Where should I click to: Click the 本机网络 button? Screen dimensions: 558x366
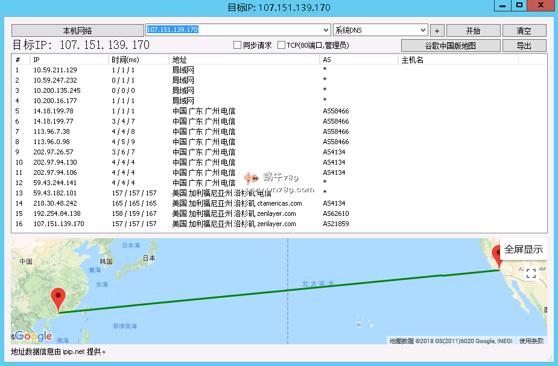click(75, 30)
